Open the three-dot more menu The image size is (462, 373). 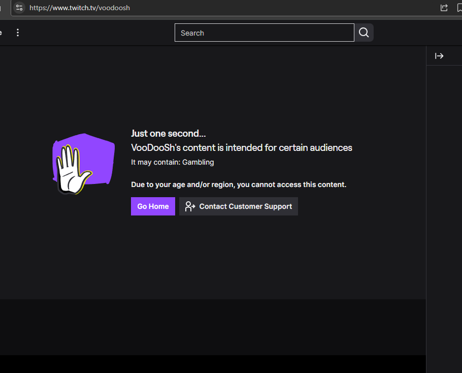point(18,33)
